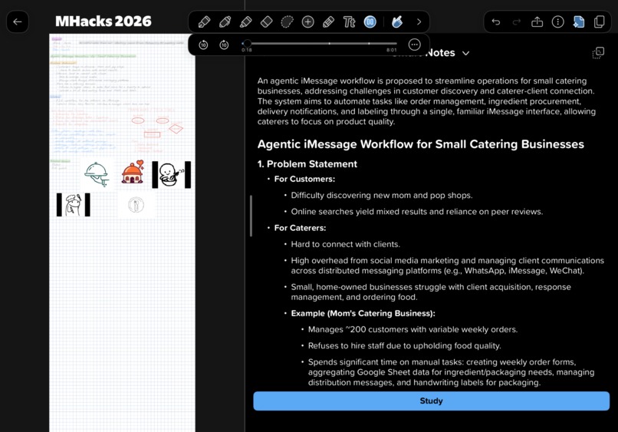This screenshot has width=618, height=432.
Task: Select the faint circular utensil sticker
Action: pos(136,205)
